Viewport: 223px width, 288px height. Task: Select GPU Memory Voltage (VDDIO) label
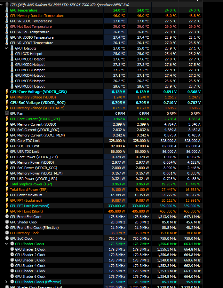(x=33, y=97)
